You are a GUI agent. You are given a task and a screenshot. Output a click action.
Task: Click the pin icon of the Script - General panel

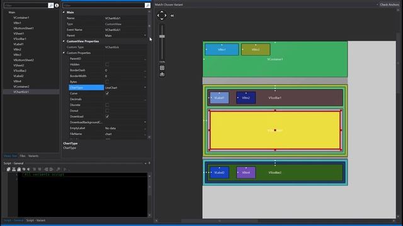point(149,163)
